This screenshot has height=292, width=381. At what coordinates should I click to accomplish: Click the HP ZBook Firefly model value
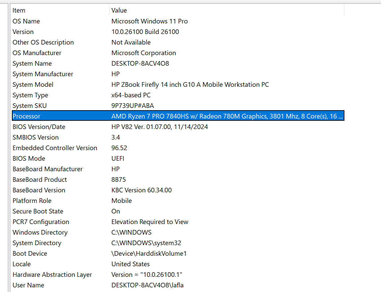pos(190,85)
